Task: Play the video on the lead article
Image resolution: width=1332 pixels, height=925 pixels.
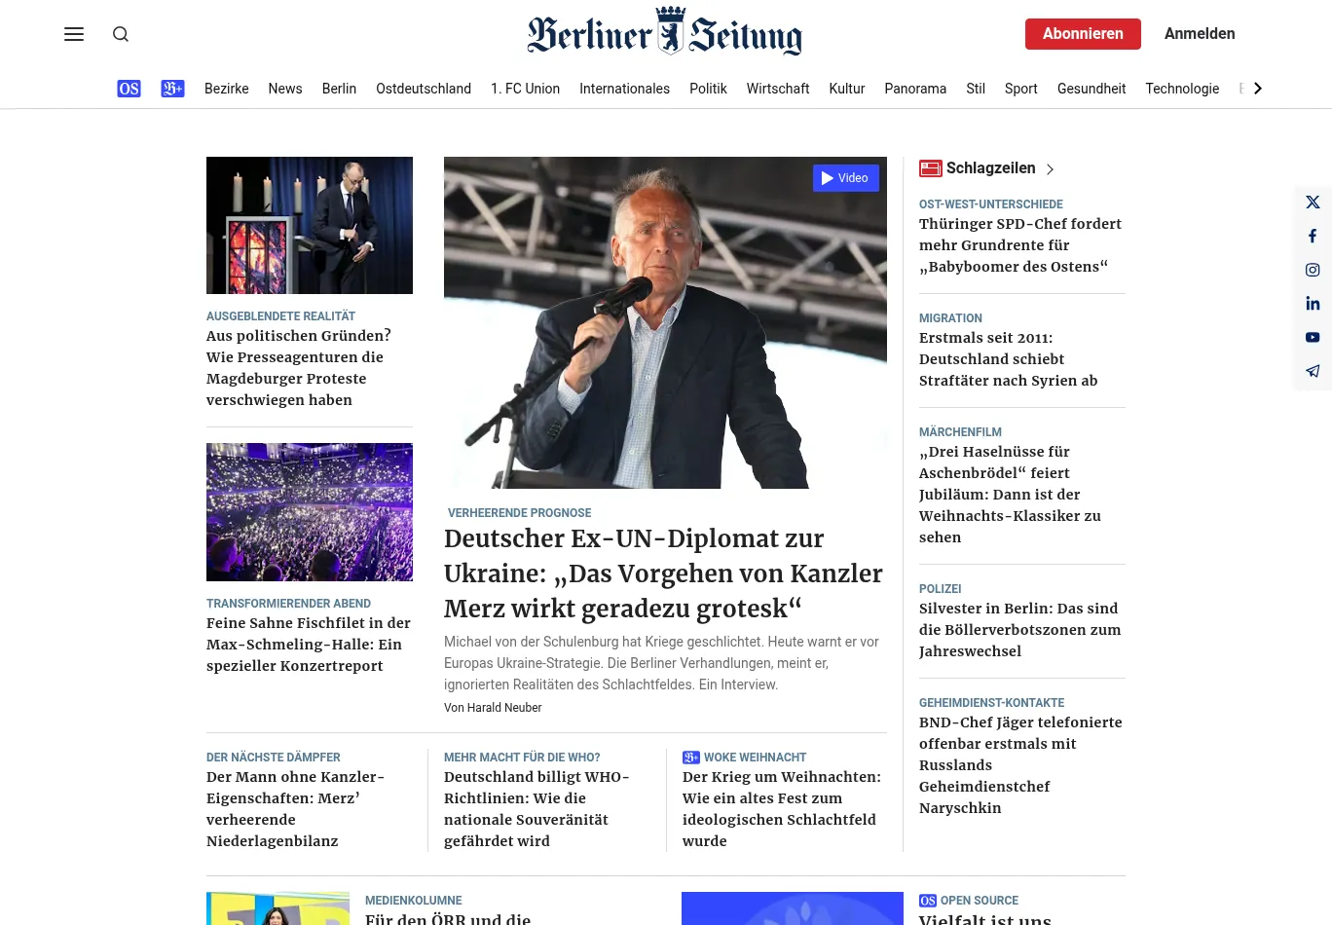Action: [846, 178]
